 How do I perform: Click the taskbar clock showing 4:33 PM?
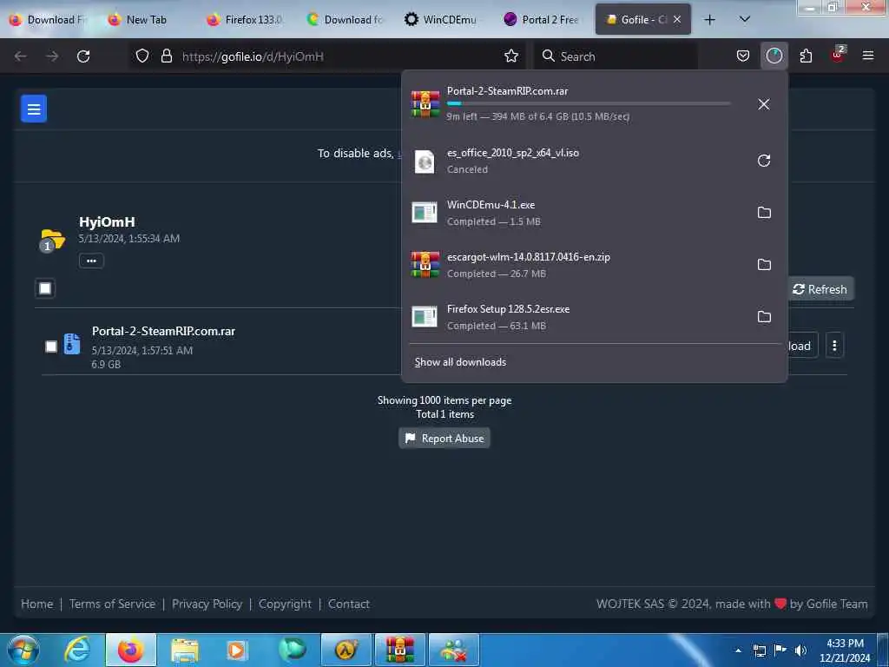click(x=845, y=650)
